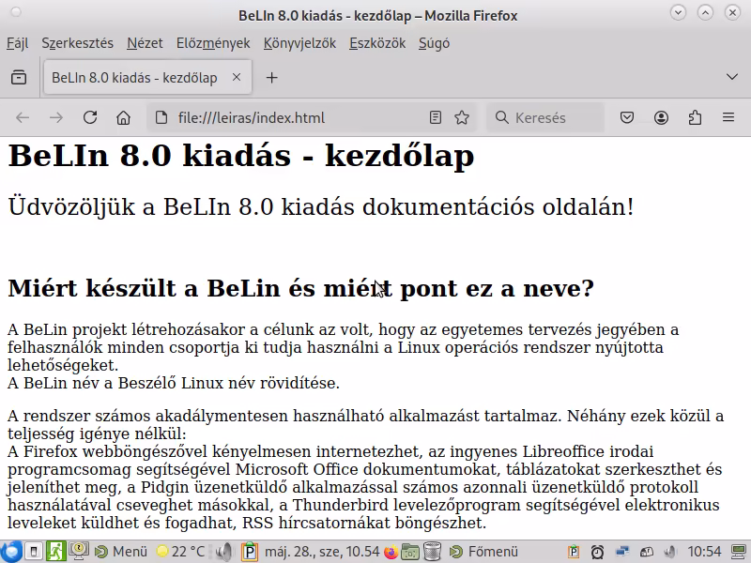Click the network connection tray icon
The width and height of the screenshot is (751, 563).
coord(622,552)
